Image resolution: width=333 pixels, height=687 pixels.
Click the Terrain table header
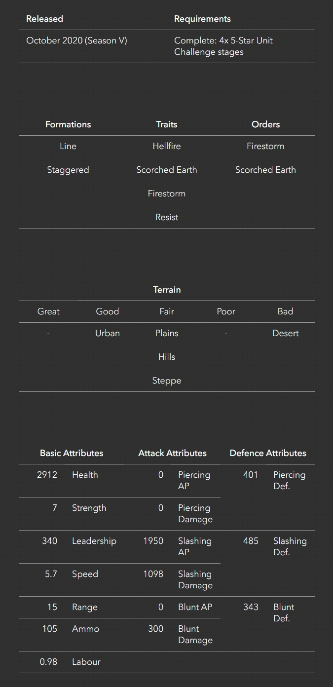click(x=167, y=290)
